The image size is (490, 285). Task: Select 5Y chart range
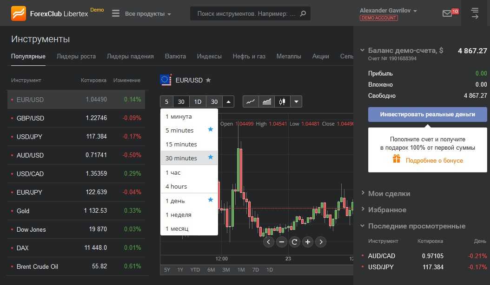[167, 270]
